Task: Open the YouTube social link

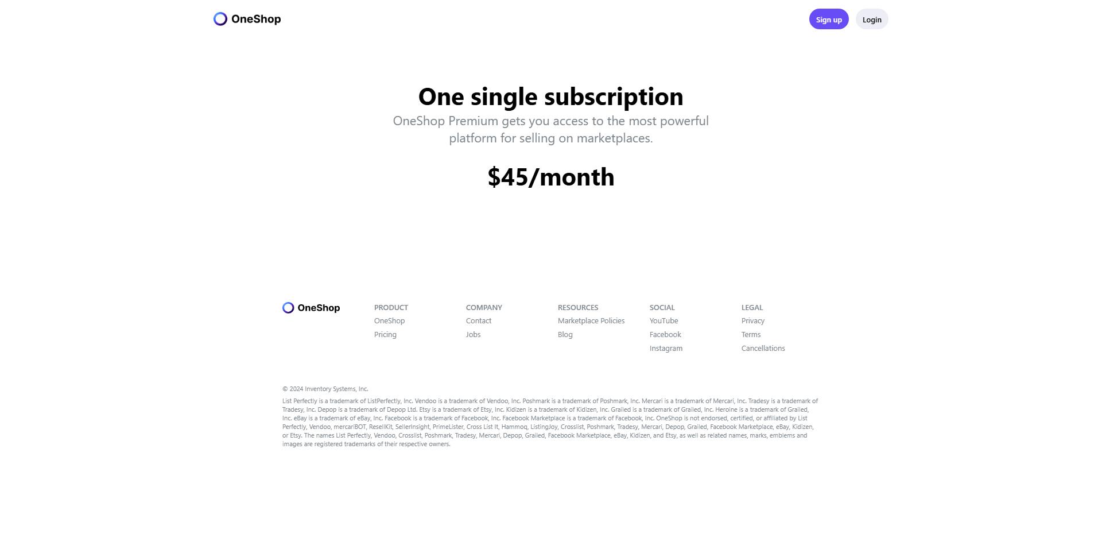Action: 663,321
